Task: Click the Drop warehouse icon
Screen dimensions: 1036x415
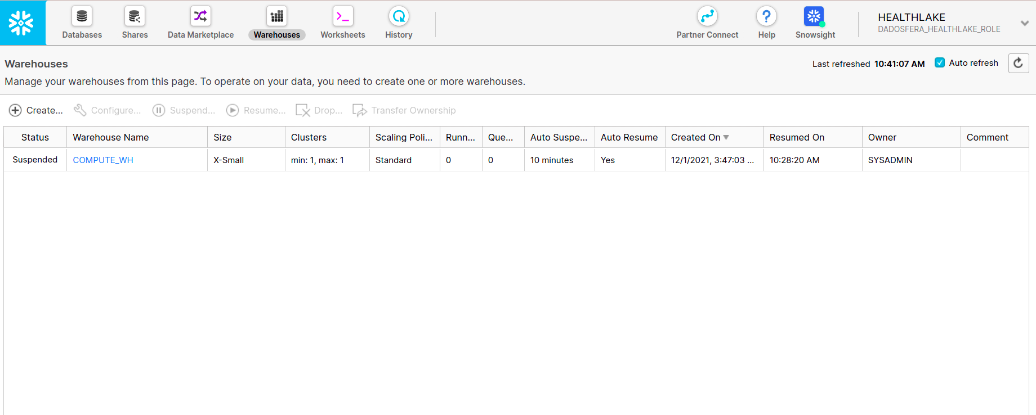Action: point(303,110)
